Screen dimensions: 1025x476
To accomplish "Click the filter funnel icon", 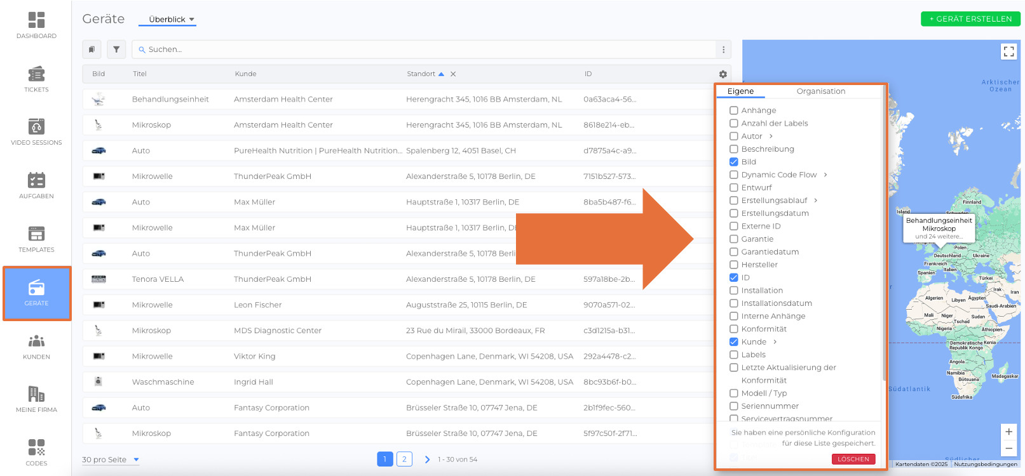I will pos(116,50).
